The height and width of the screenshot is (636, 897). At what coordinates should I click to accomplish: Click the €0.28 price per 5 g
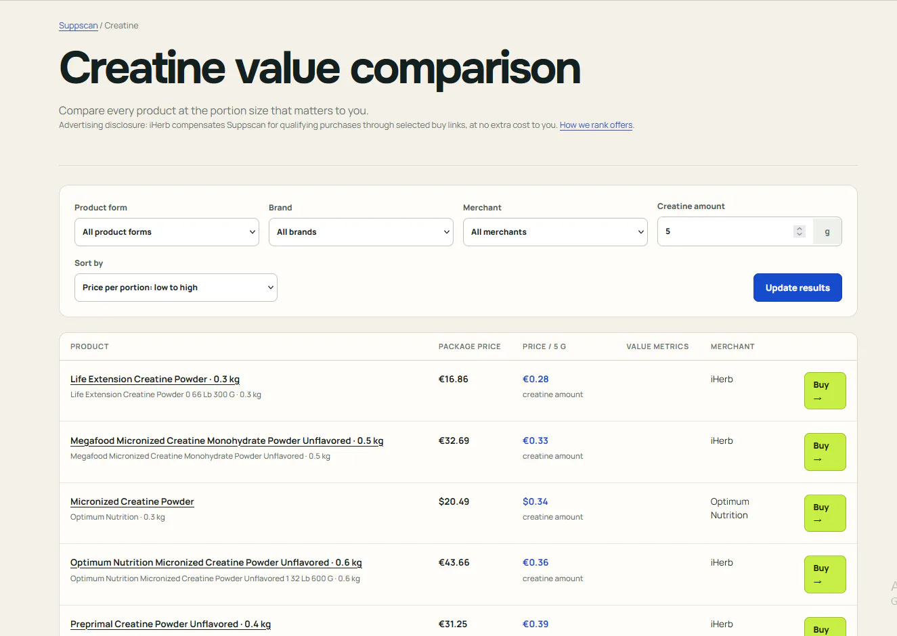point(535,380)
